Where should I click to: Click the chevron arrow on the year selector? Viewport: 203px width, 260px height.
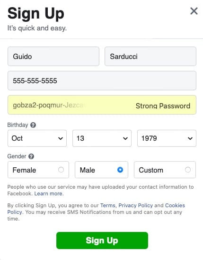190,138
